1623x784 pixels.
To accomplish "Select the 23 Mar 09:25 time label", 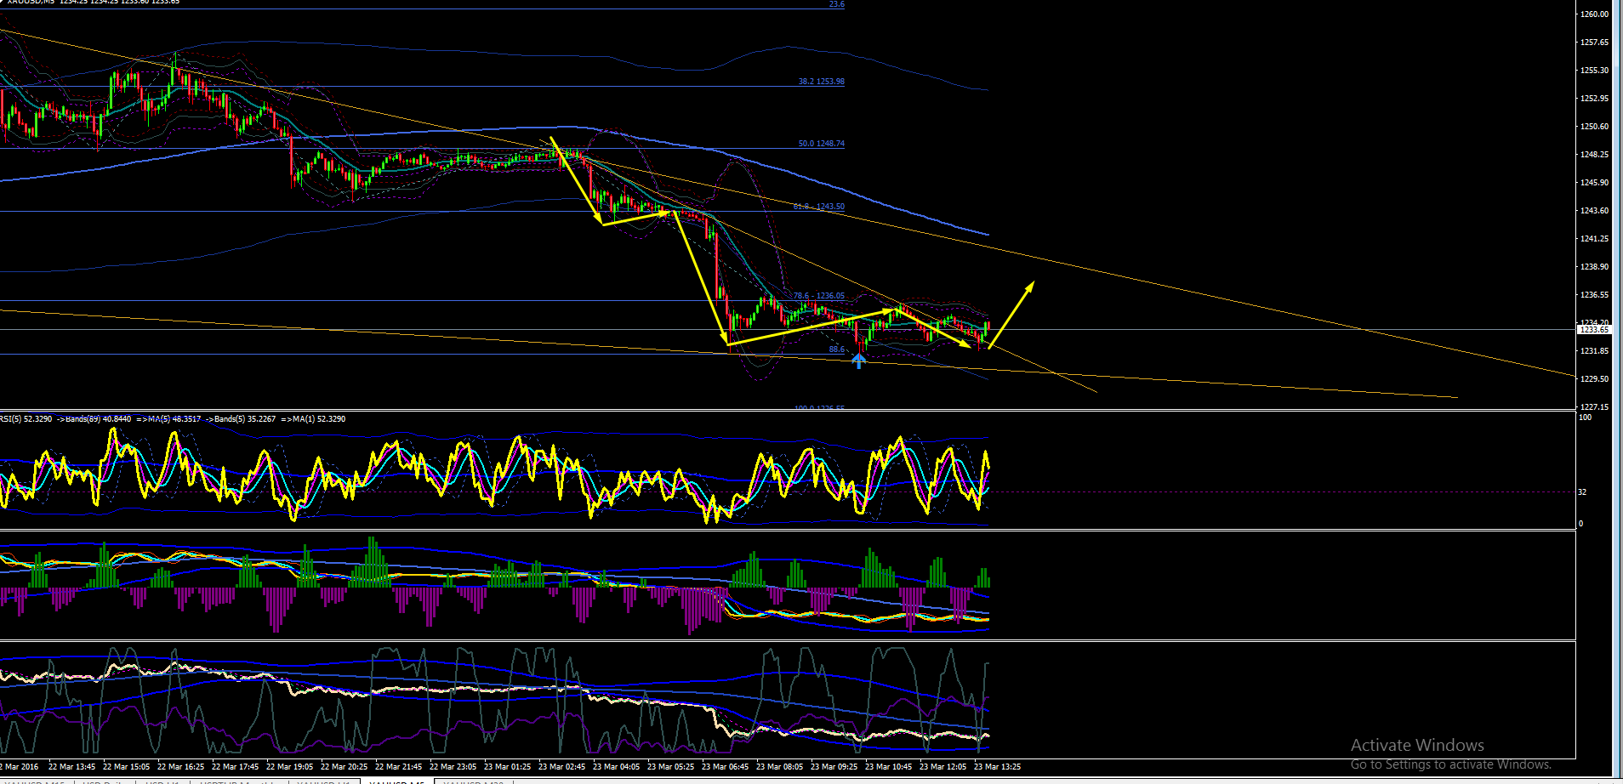I will tap(834, 766).
